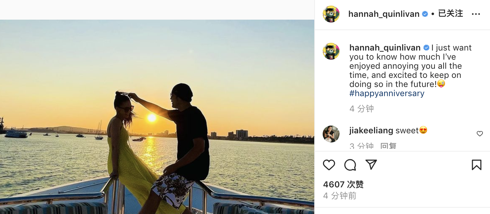Click the sunset boat photo
This screenshot has height=214, width=490.
(x=157, y=116)
